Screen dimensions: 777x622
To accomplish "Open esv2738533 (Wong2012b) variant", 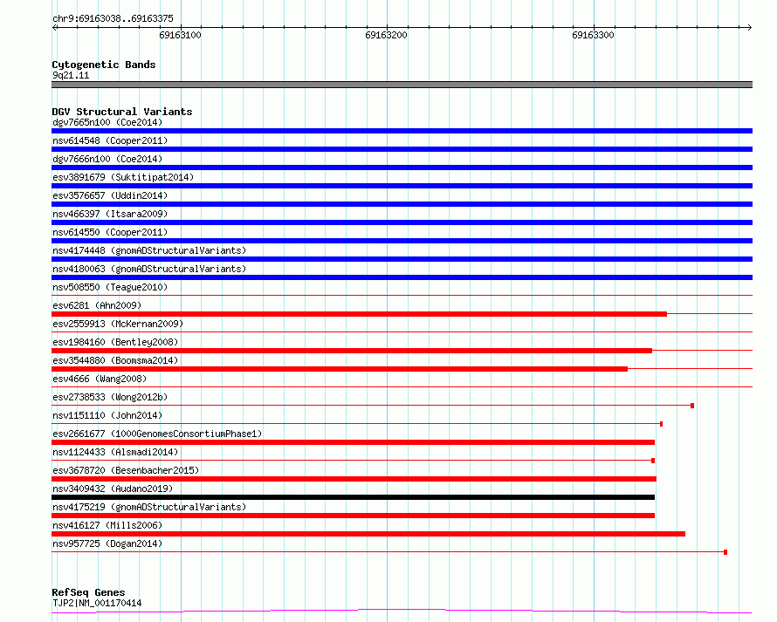I will (x=110, y=397).
